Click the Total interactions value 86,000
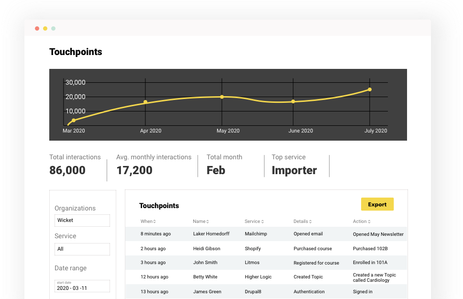 point(67,170)
